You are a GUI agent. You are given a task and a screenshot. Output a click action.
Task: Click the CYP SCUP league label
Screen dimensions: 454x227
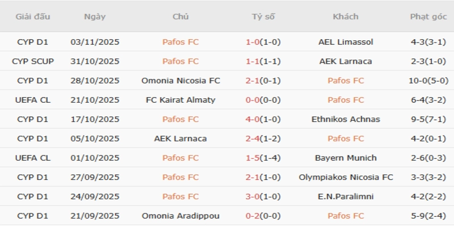click(33, 61)
